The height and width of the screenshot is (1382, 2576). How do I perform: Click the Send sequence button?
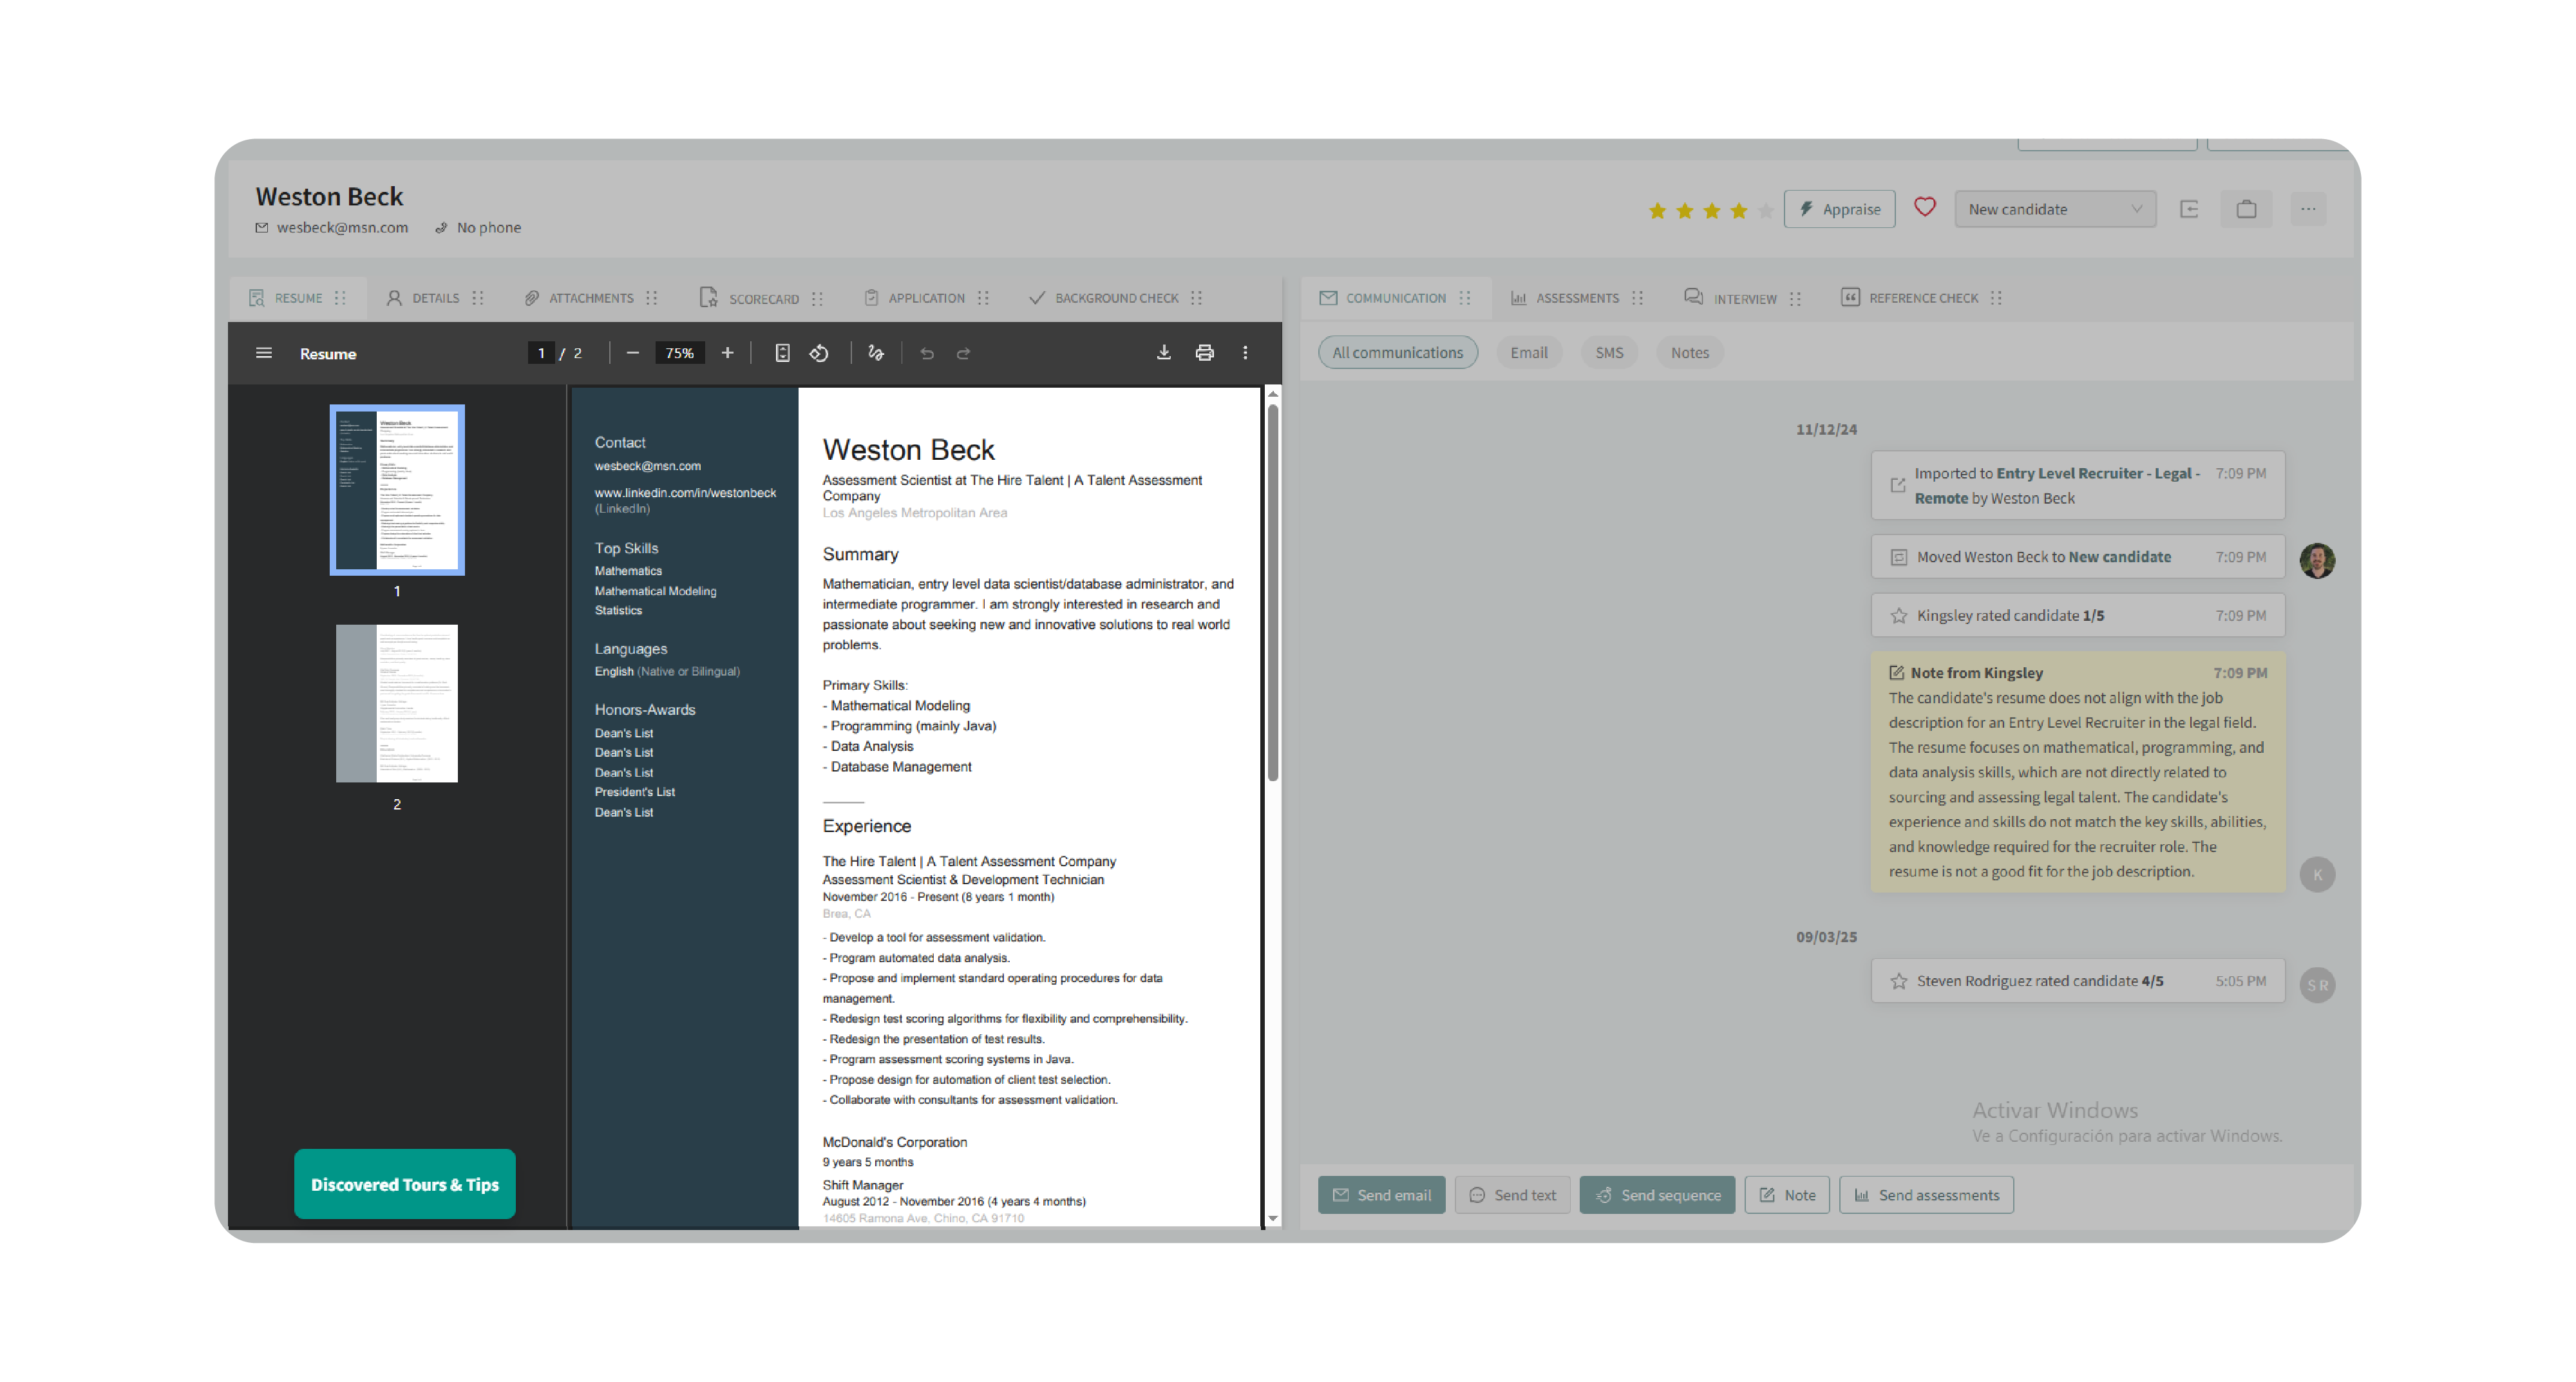point(1657,1194)
